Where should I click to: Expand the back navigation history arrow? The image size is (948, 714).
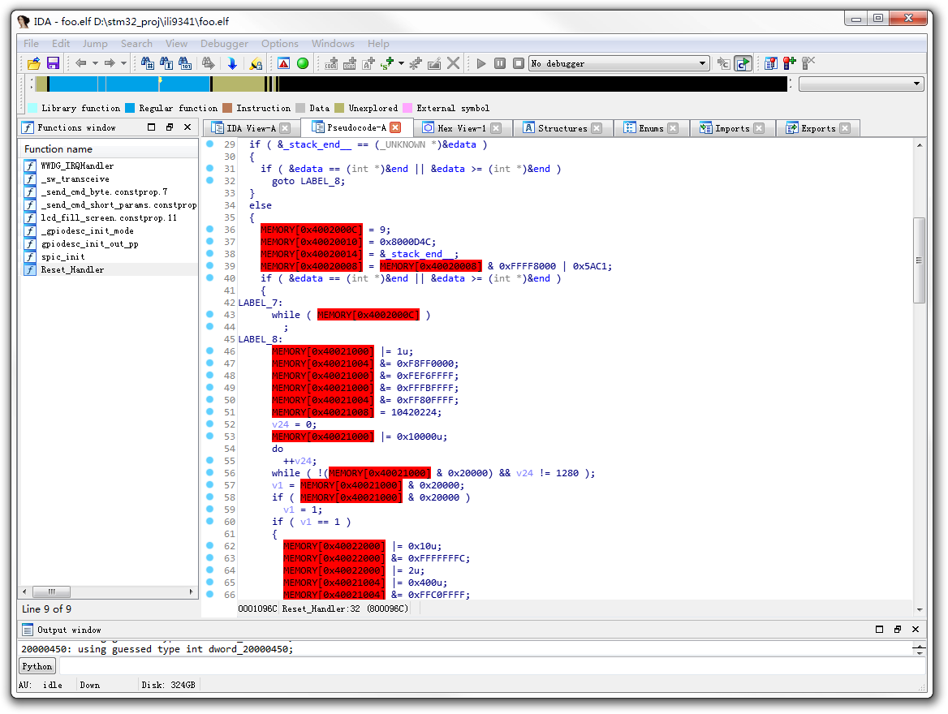click(95, 63)
